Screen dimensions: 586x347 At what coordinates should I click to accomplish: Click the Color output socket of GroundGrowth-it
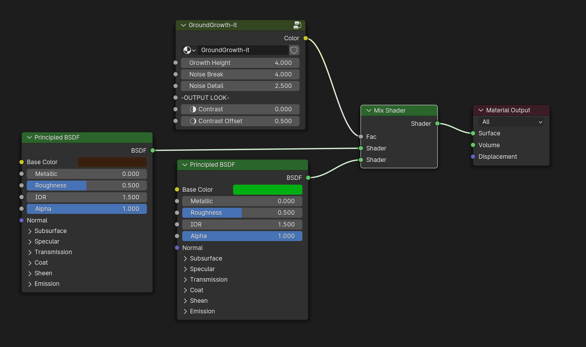[x=305, y=38]
